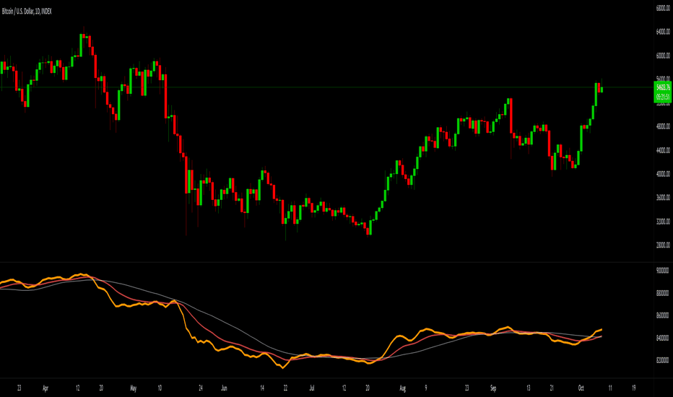Click the 05:21:51 candle countdown timer

[663, 97]
